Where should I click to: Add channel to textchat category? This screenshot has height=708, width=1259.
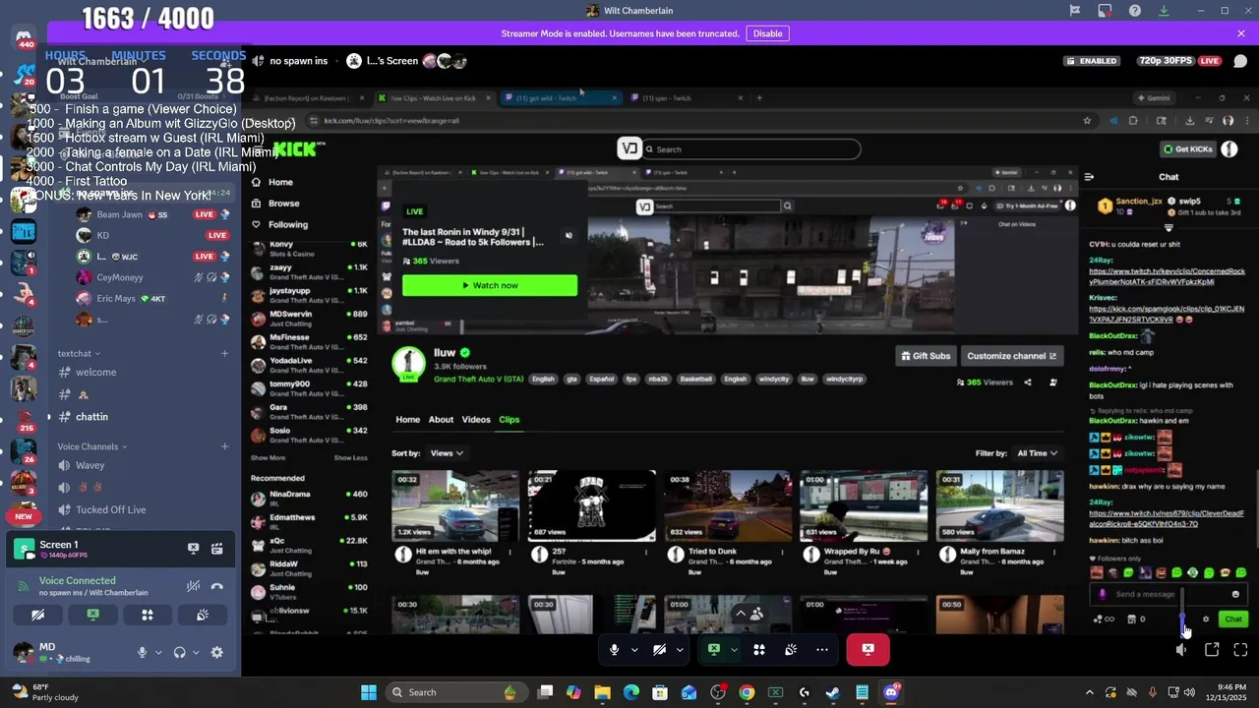tap(224, 353)
